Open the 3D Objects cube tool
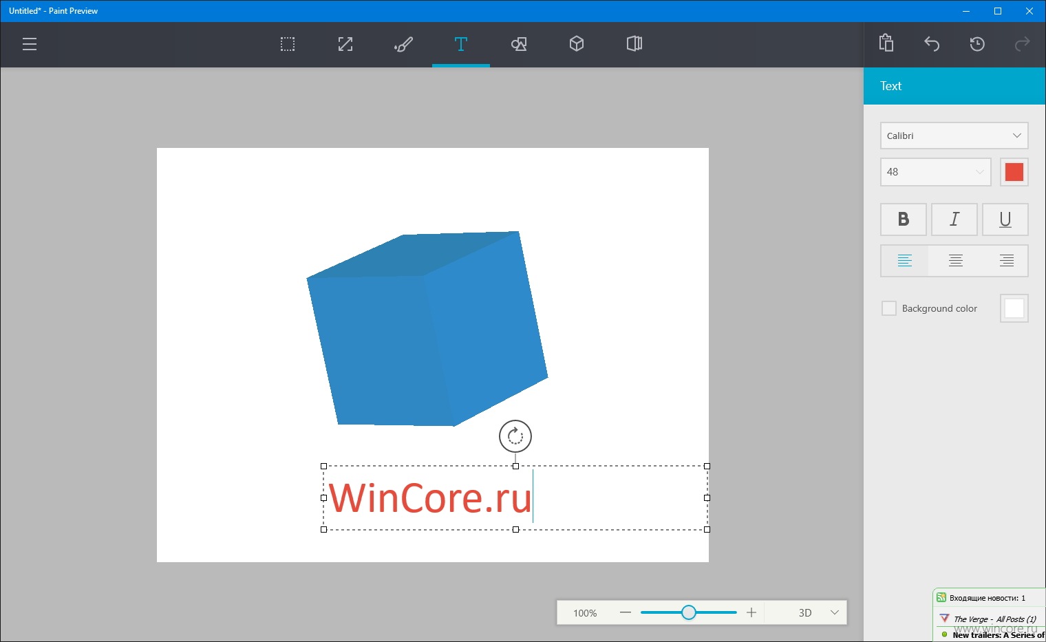 tap(577, 44)
